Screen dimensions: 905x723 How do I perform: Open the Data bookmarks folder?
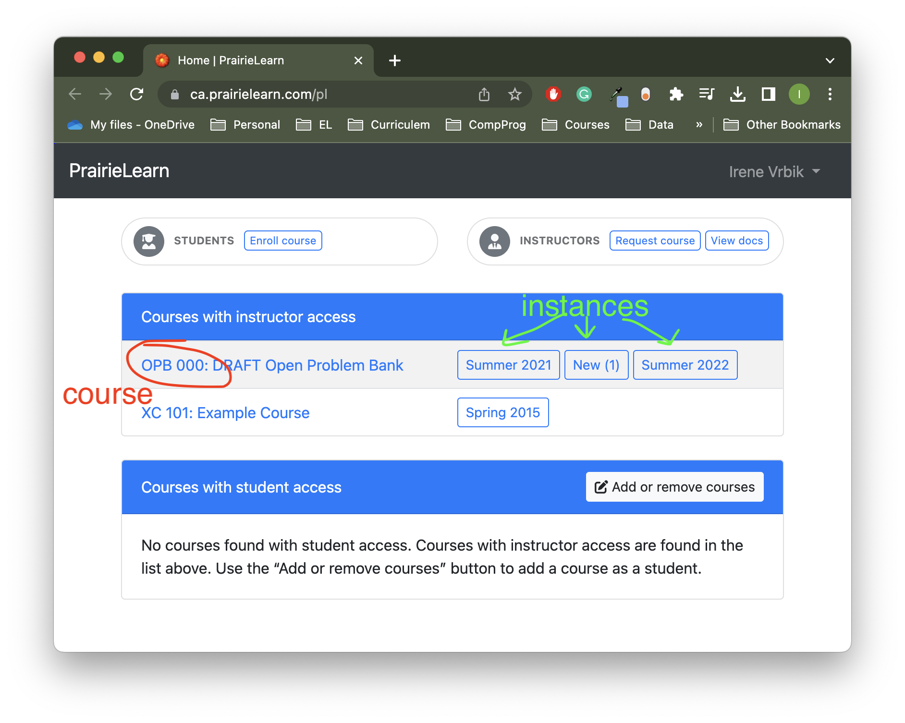click(649, 125)
